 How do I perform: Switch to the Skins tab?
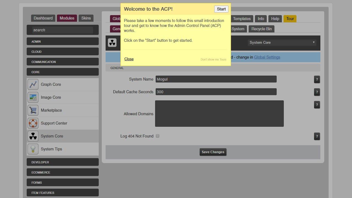(86, 18)
